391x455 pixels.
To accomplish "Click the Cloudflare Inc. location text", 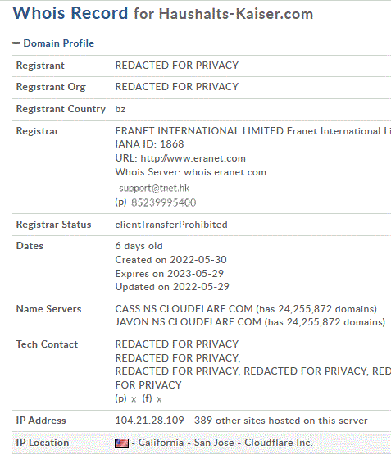I will [x=279, y=443].
